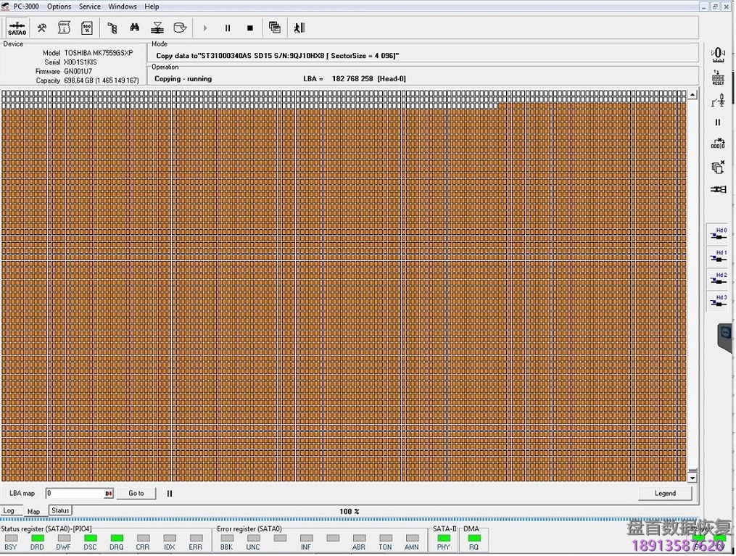The height and width of the screenshot is (556, 736).
Task: Open the Legend button
Action: click(x=665, y=494)
